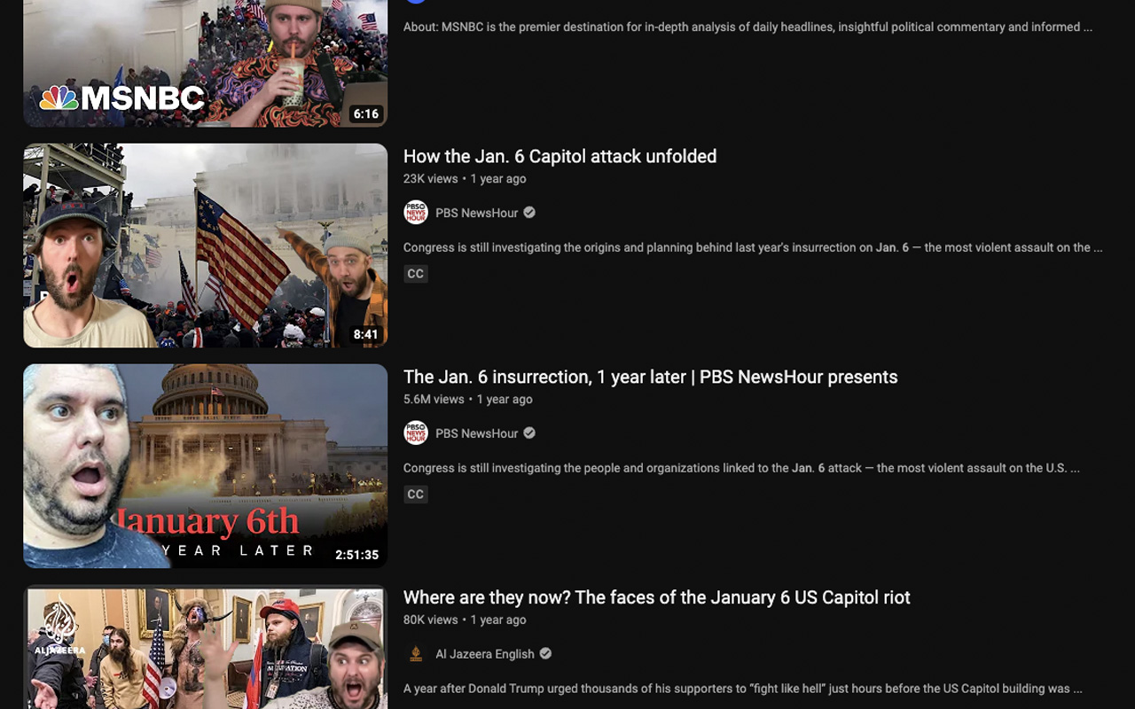Visit the Al Jazeera English channel name

click(485, 654)
